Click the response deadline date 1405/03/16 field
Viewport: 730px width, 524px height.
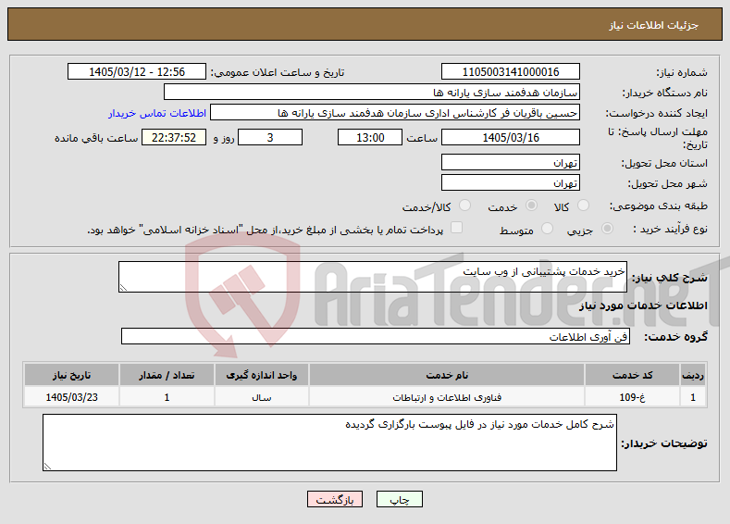tap(511, 137)
